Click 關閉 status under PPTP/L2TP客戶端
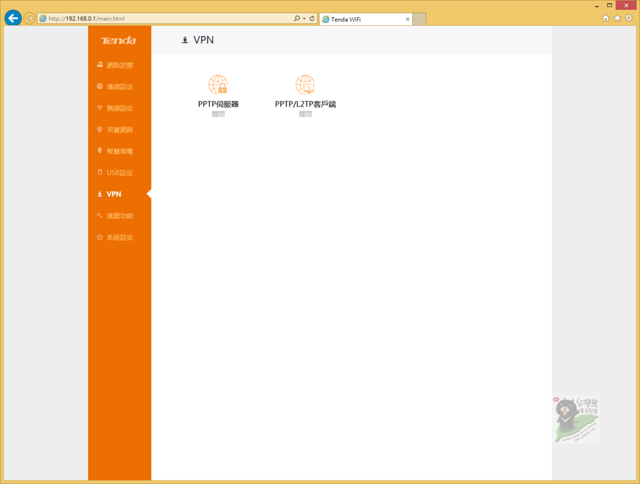The image size is (640, 484). click(x=305, y=114)
